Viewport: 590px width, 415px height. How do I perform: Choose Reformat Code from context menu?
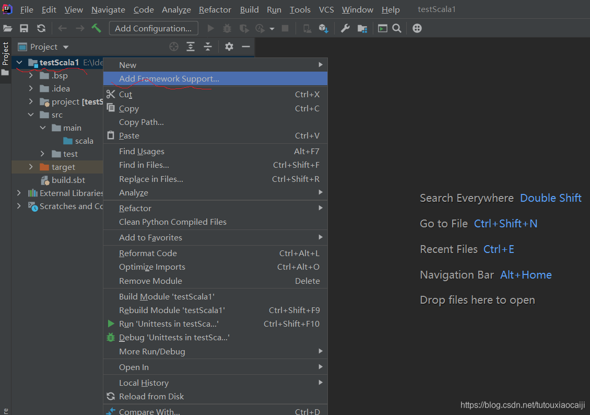click(215, 253)
